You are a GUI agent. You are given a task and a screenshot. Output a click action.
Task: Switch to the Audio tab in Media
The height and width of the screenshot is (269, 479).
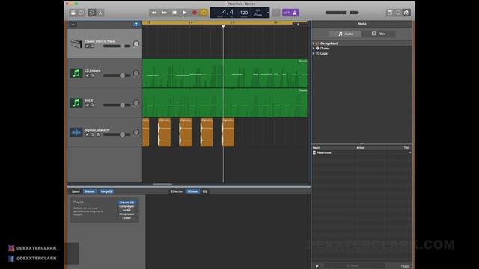pyautogui.click(x=346, y=34)
